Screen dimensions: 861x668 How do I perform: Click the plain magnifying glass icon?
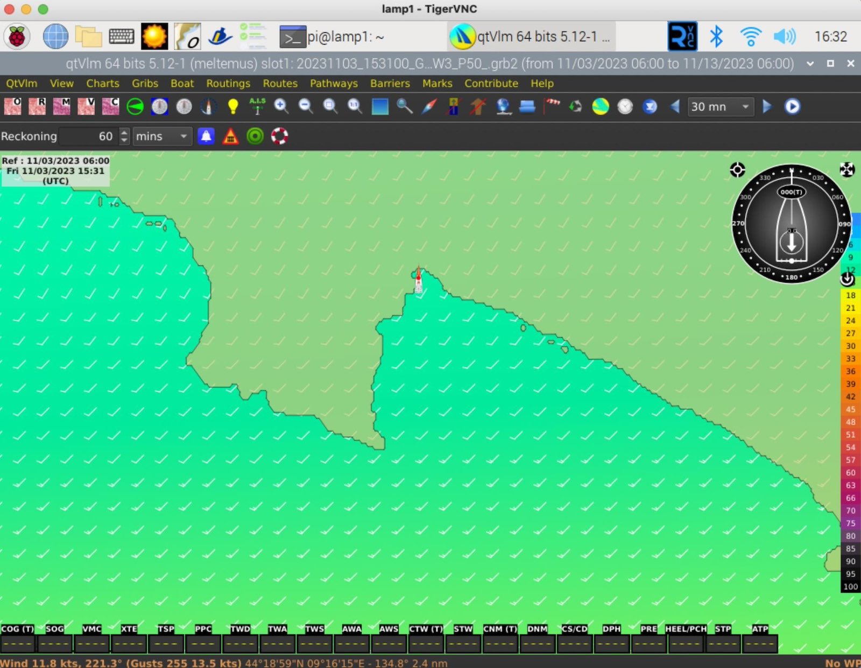[405, 106]
